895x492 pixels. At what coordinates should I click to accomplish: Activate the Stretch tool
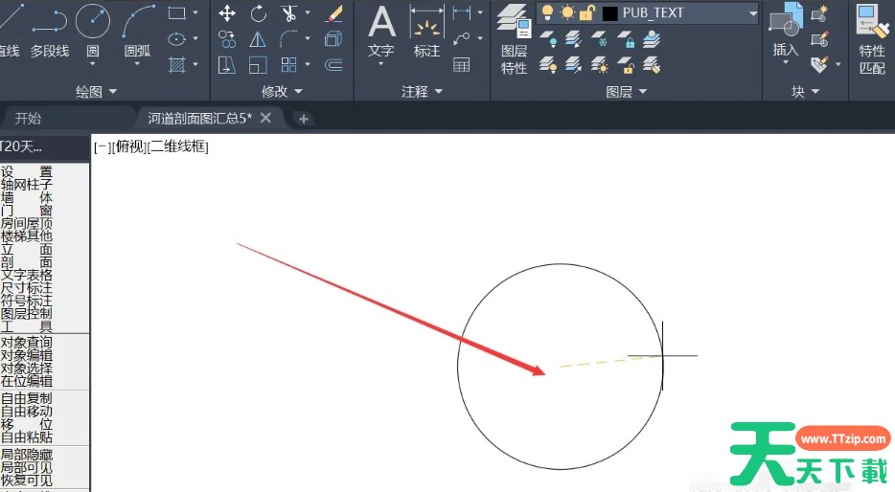[227, 65]
